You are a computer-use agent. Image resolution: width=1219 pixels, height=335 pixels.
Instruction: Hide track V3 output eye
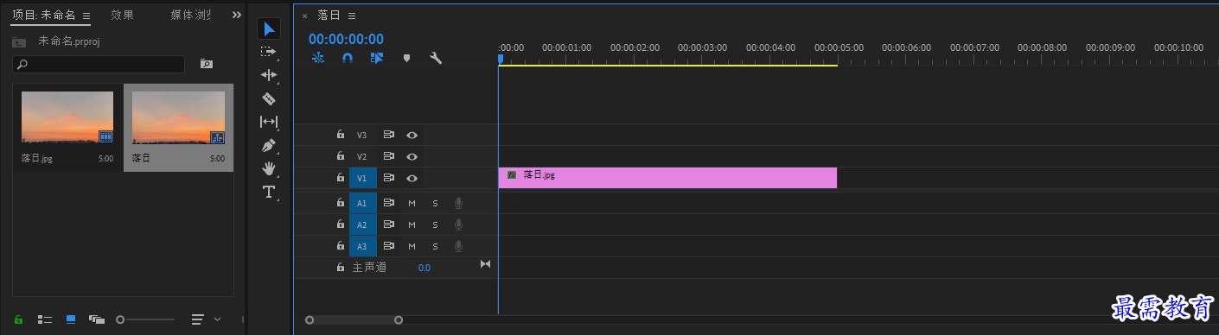point(412,135)
